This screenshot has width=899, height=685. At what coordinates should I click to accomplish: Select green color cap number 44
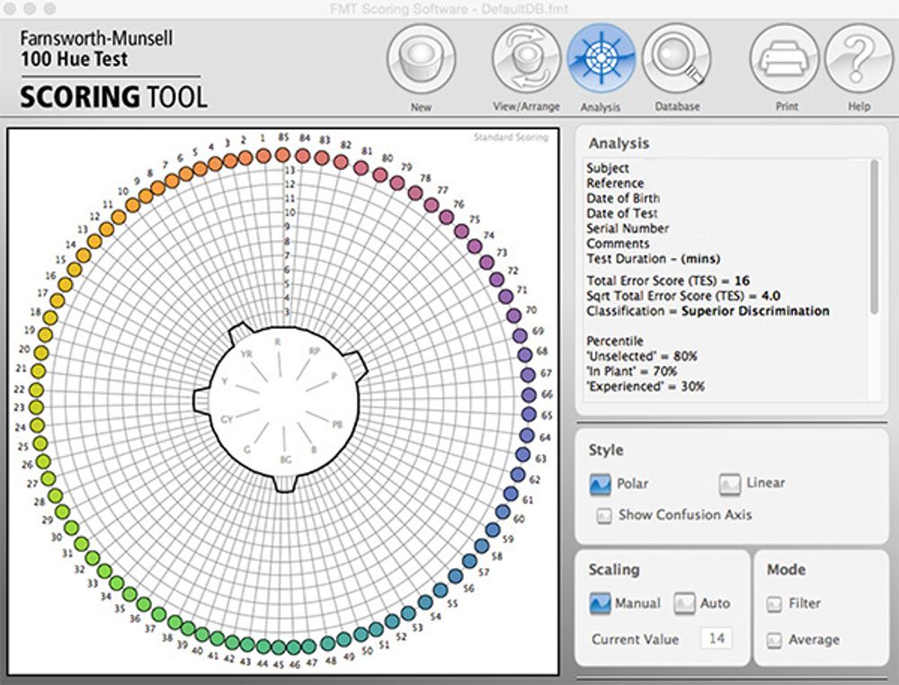263,646
